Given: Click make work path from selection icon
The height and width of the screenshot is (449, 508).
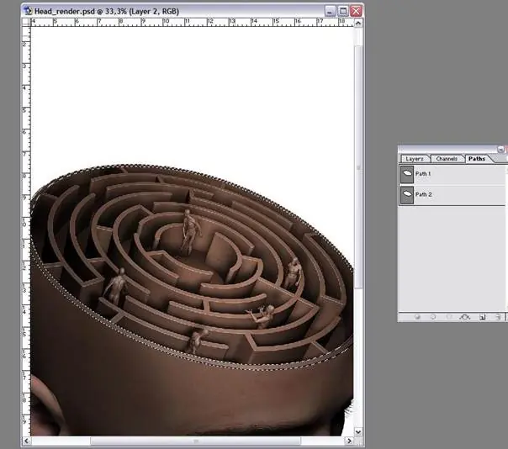Looking at the screenshot, I should click(x=464, y=317).
